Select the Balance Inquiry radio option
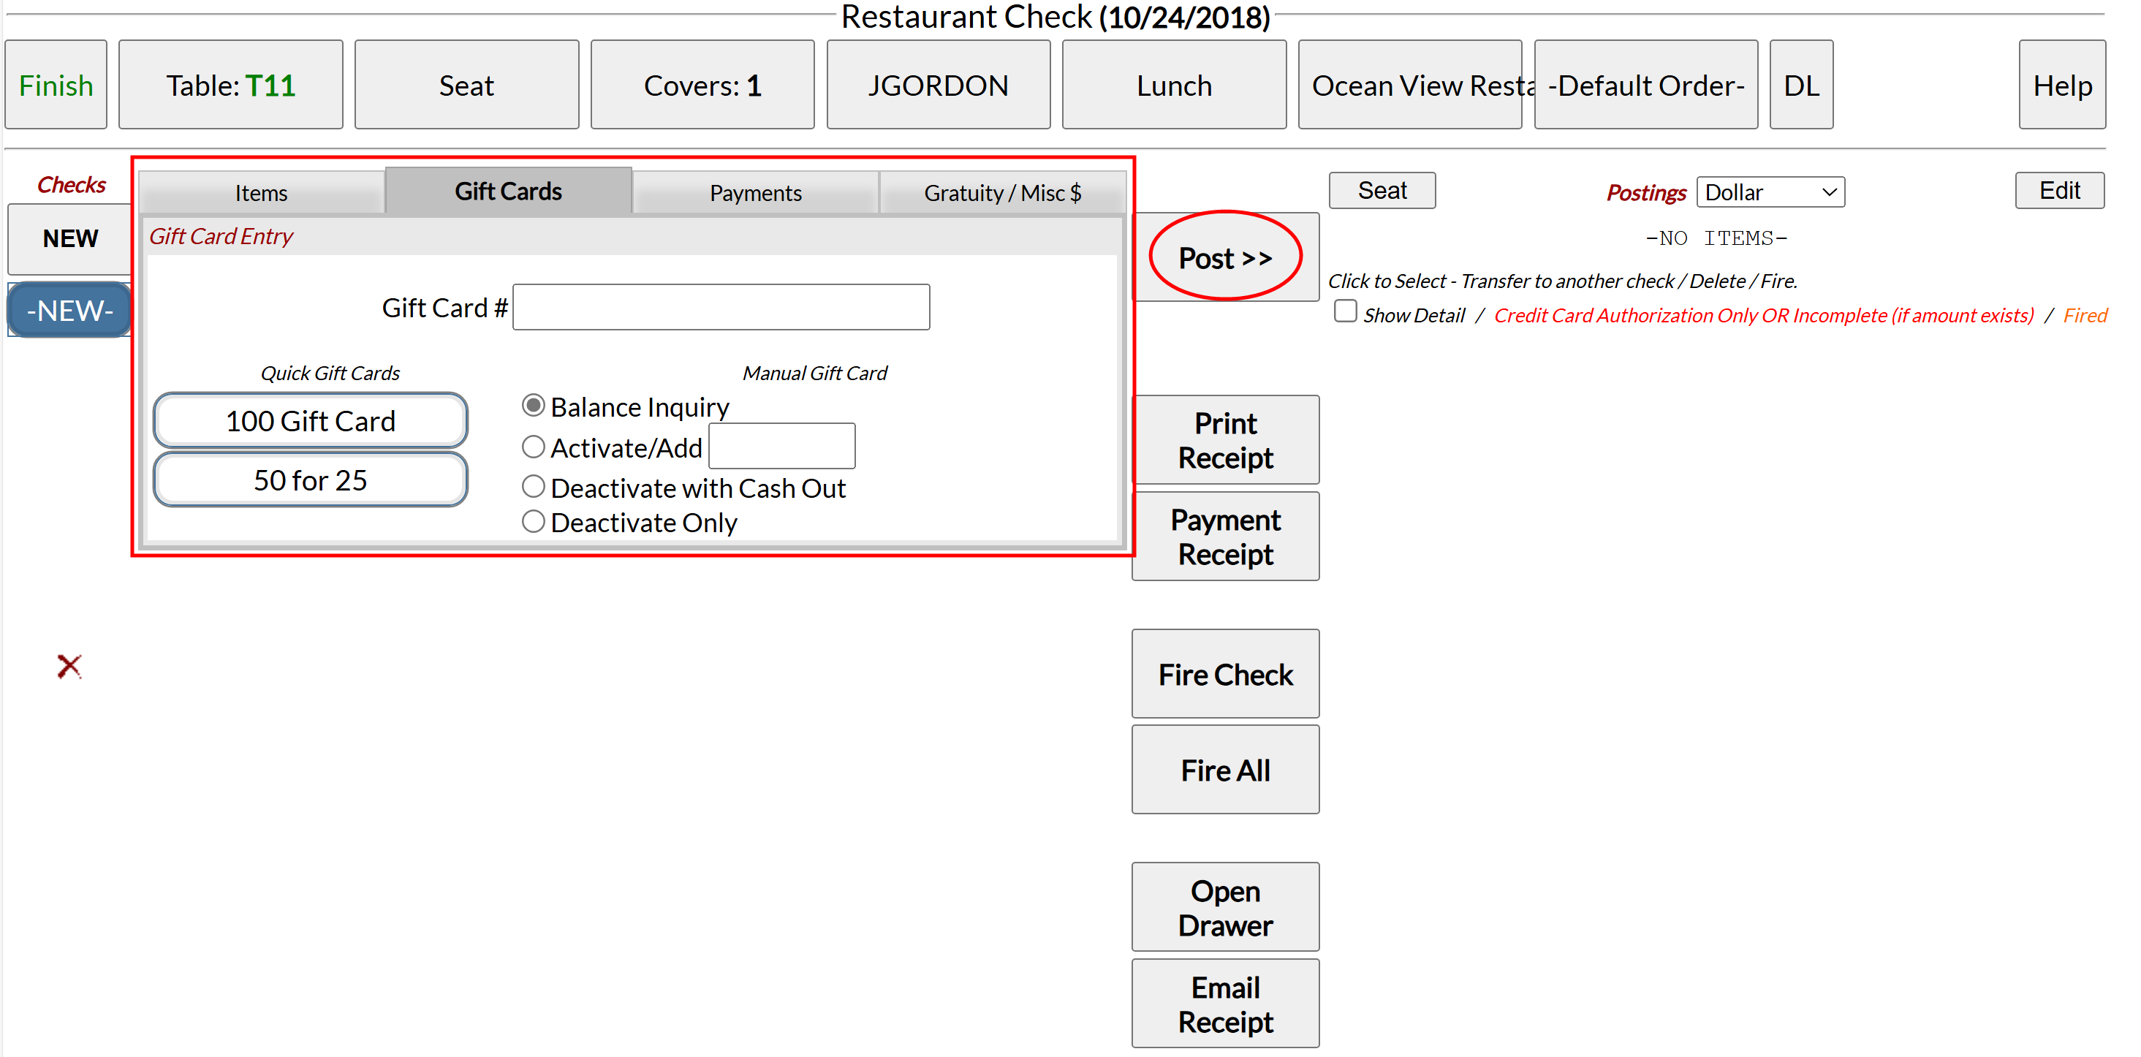 click(533, 406)
